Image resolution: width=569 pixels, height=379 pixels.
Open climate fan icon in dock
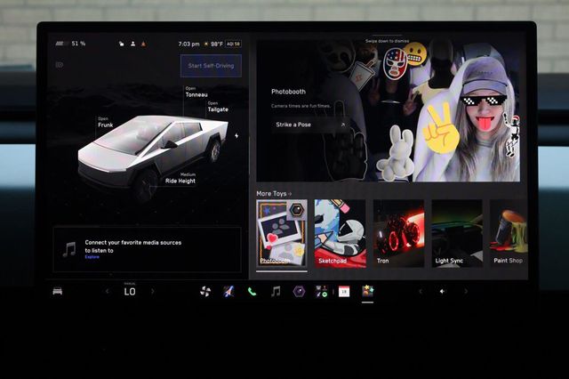click(x=205, y=291)
